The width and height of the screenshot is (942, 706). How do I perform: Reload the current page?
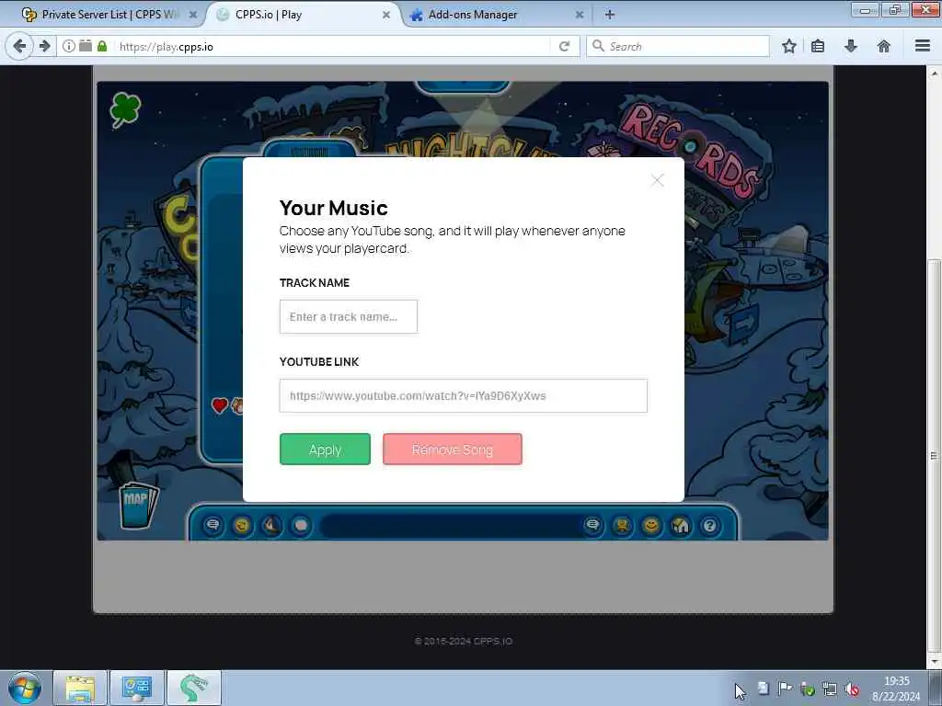click(x=564, y=46)
